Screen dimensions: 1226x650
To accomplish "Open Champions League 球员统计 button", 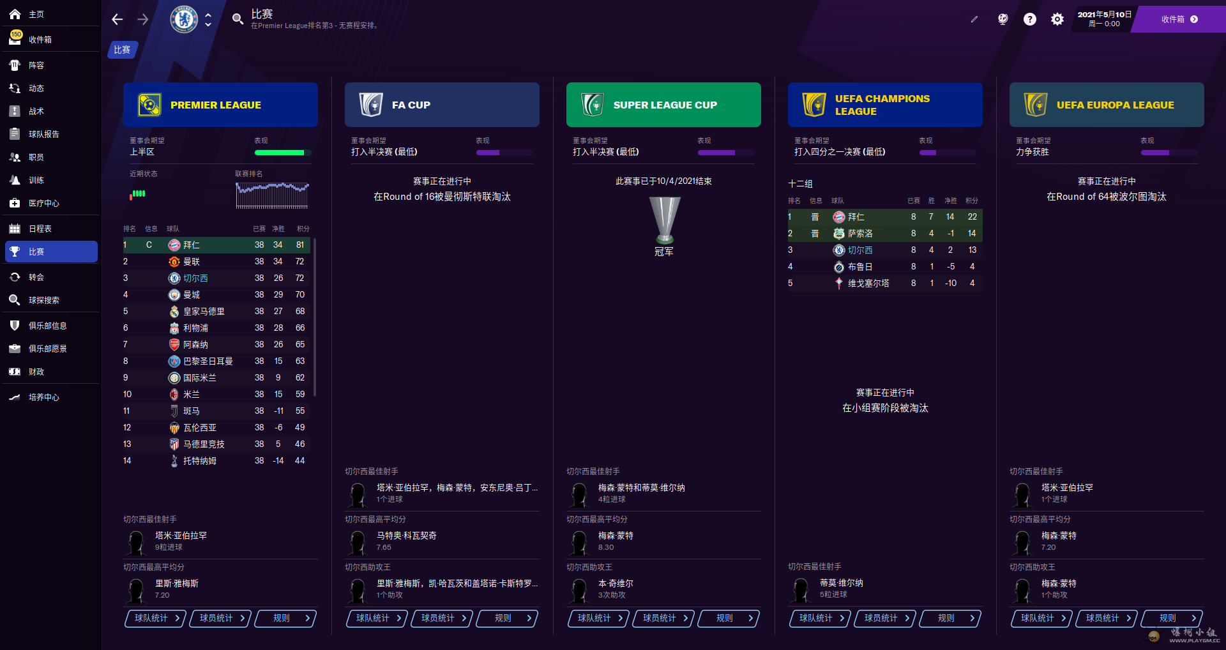I will [886, 618].
